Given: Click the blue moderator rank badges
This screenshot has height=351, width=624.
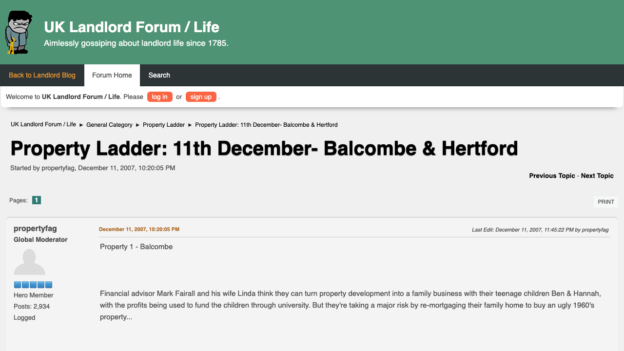Looking at the screenshot, I should pyautogui.click(x=33, y=285).
